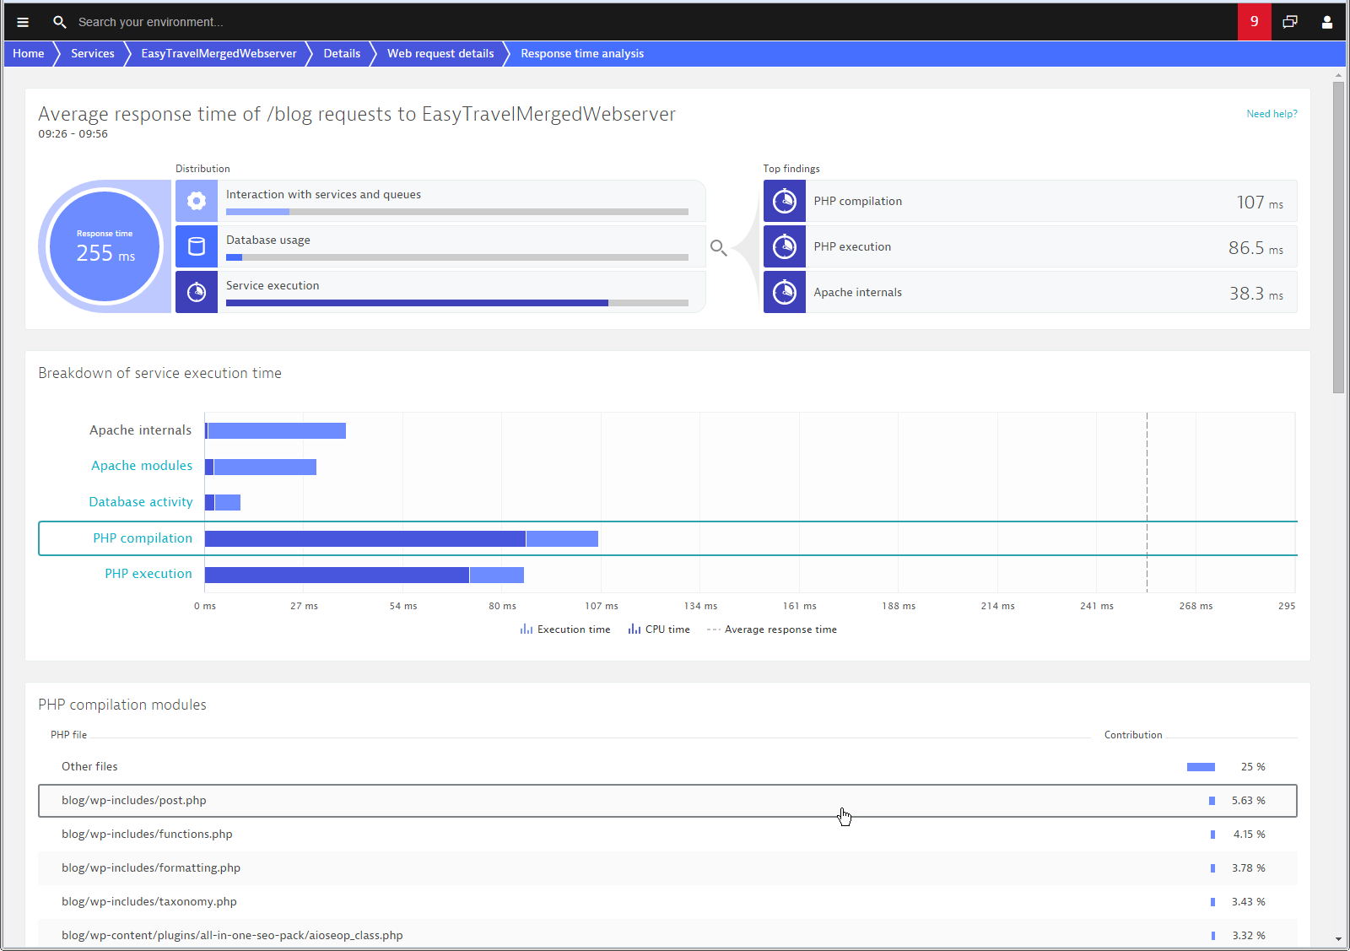Screen dimensions: 1350x951
Task: Open the user account profile icon
Action: 1327,22
